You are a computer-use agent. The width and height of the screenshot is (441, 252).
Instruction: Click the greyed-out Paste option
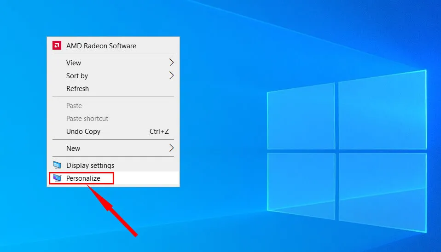coord(74,106)
